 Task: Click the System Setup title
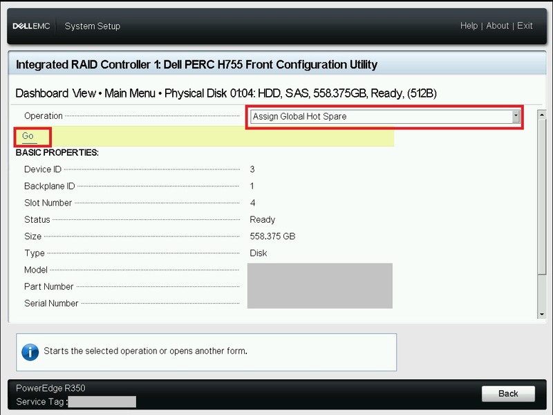click(93, 26)
